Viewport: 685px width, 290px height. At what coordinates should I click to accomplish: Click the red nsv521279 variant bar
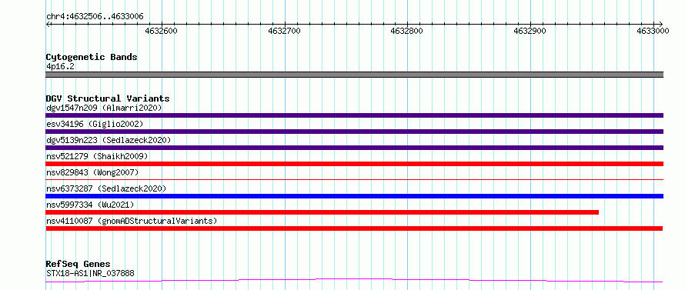coord(354,164)
